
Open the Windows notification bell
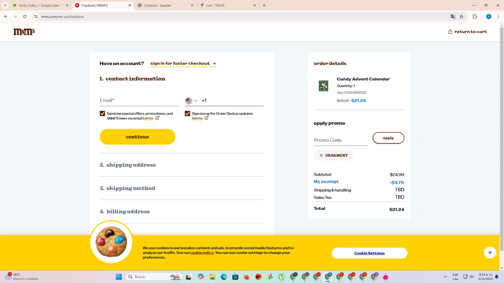[x=497, y=277]
